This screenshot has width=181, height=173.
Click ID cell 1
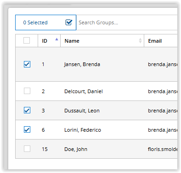43,64
